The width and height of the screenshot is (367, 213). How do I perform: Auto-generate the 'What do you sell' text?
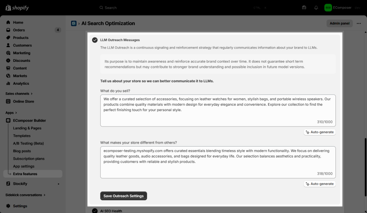[319, 132]
